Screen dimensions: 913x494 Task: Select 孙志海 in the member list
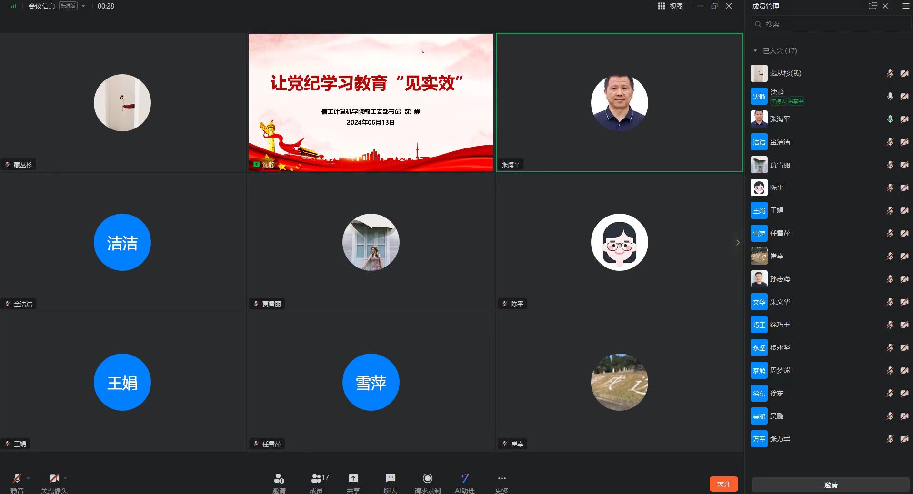click(x=830, y=279)
